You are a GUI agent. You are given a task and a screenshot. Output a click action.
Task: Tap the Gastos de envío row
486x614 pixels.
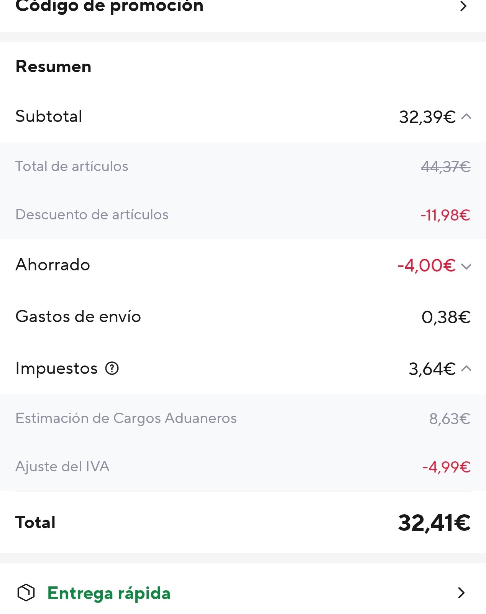point(243,317)
